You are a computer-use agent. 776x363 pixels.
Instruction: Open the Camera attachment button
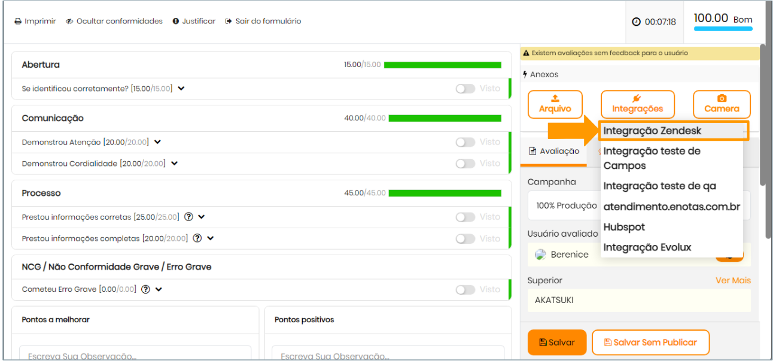[722, 104]
